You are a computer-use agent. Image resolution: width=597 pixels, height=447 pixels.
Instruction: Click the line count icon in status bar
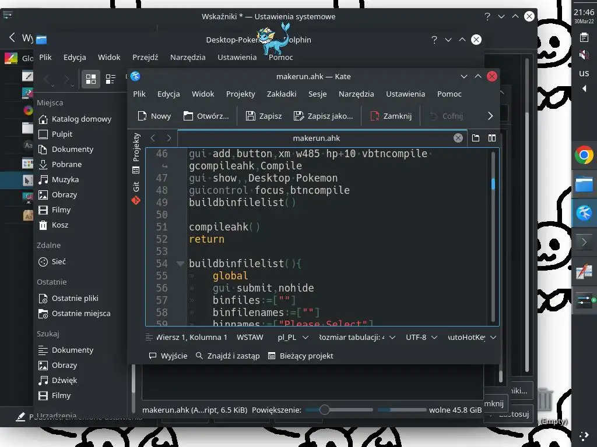click(149, 337)
